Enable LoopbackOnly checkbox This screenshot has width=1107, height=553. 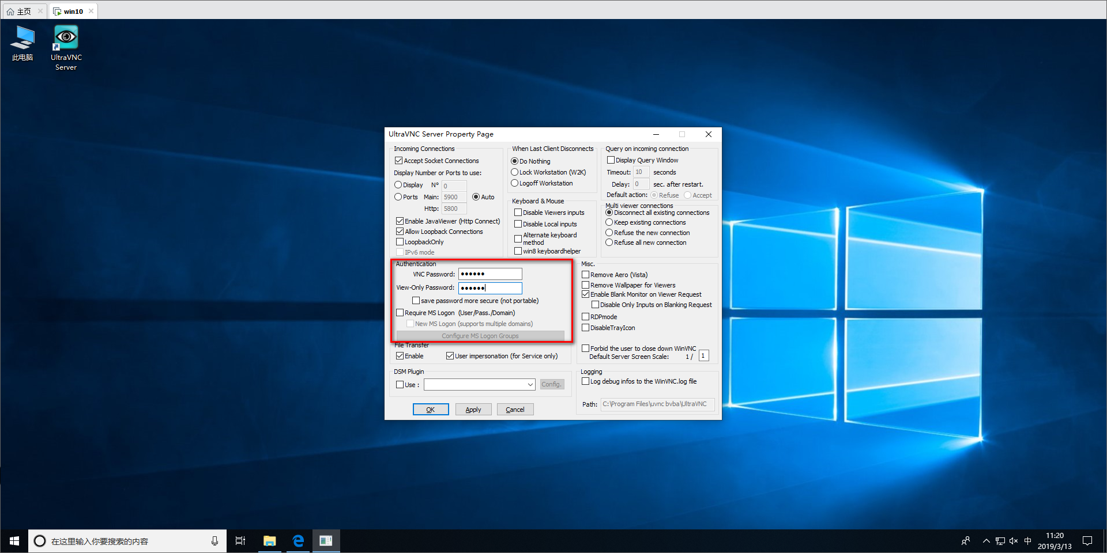400,242
